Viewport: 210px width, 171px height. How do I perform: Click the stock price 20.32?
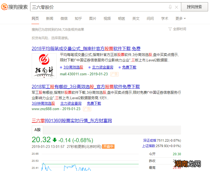click(x=41, y=139)
